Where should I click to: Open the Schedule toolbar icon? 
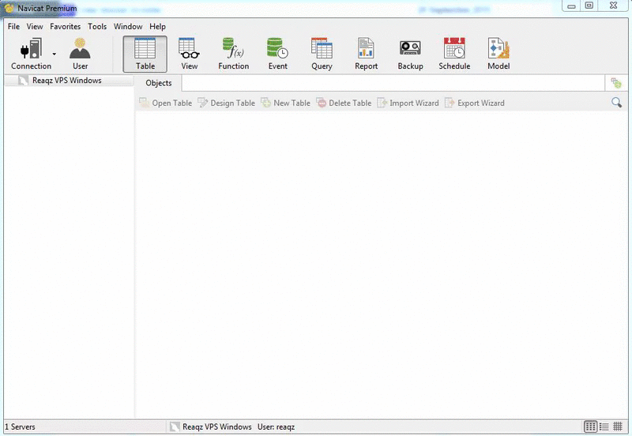coord(454,54)
